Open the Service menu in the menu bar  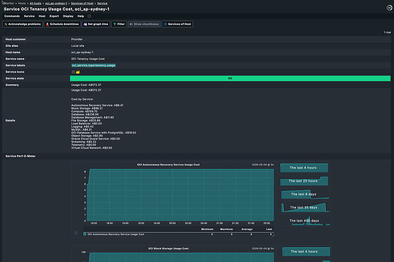click(x=29, y=17)
